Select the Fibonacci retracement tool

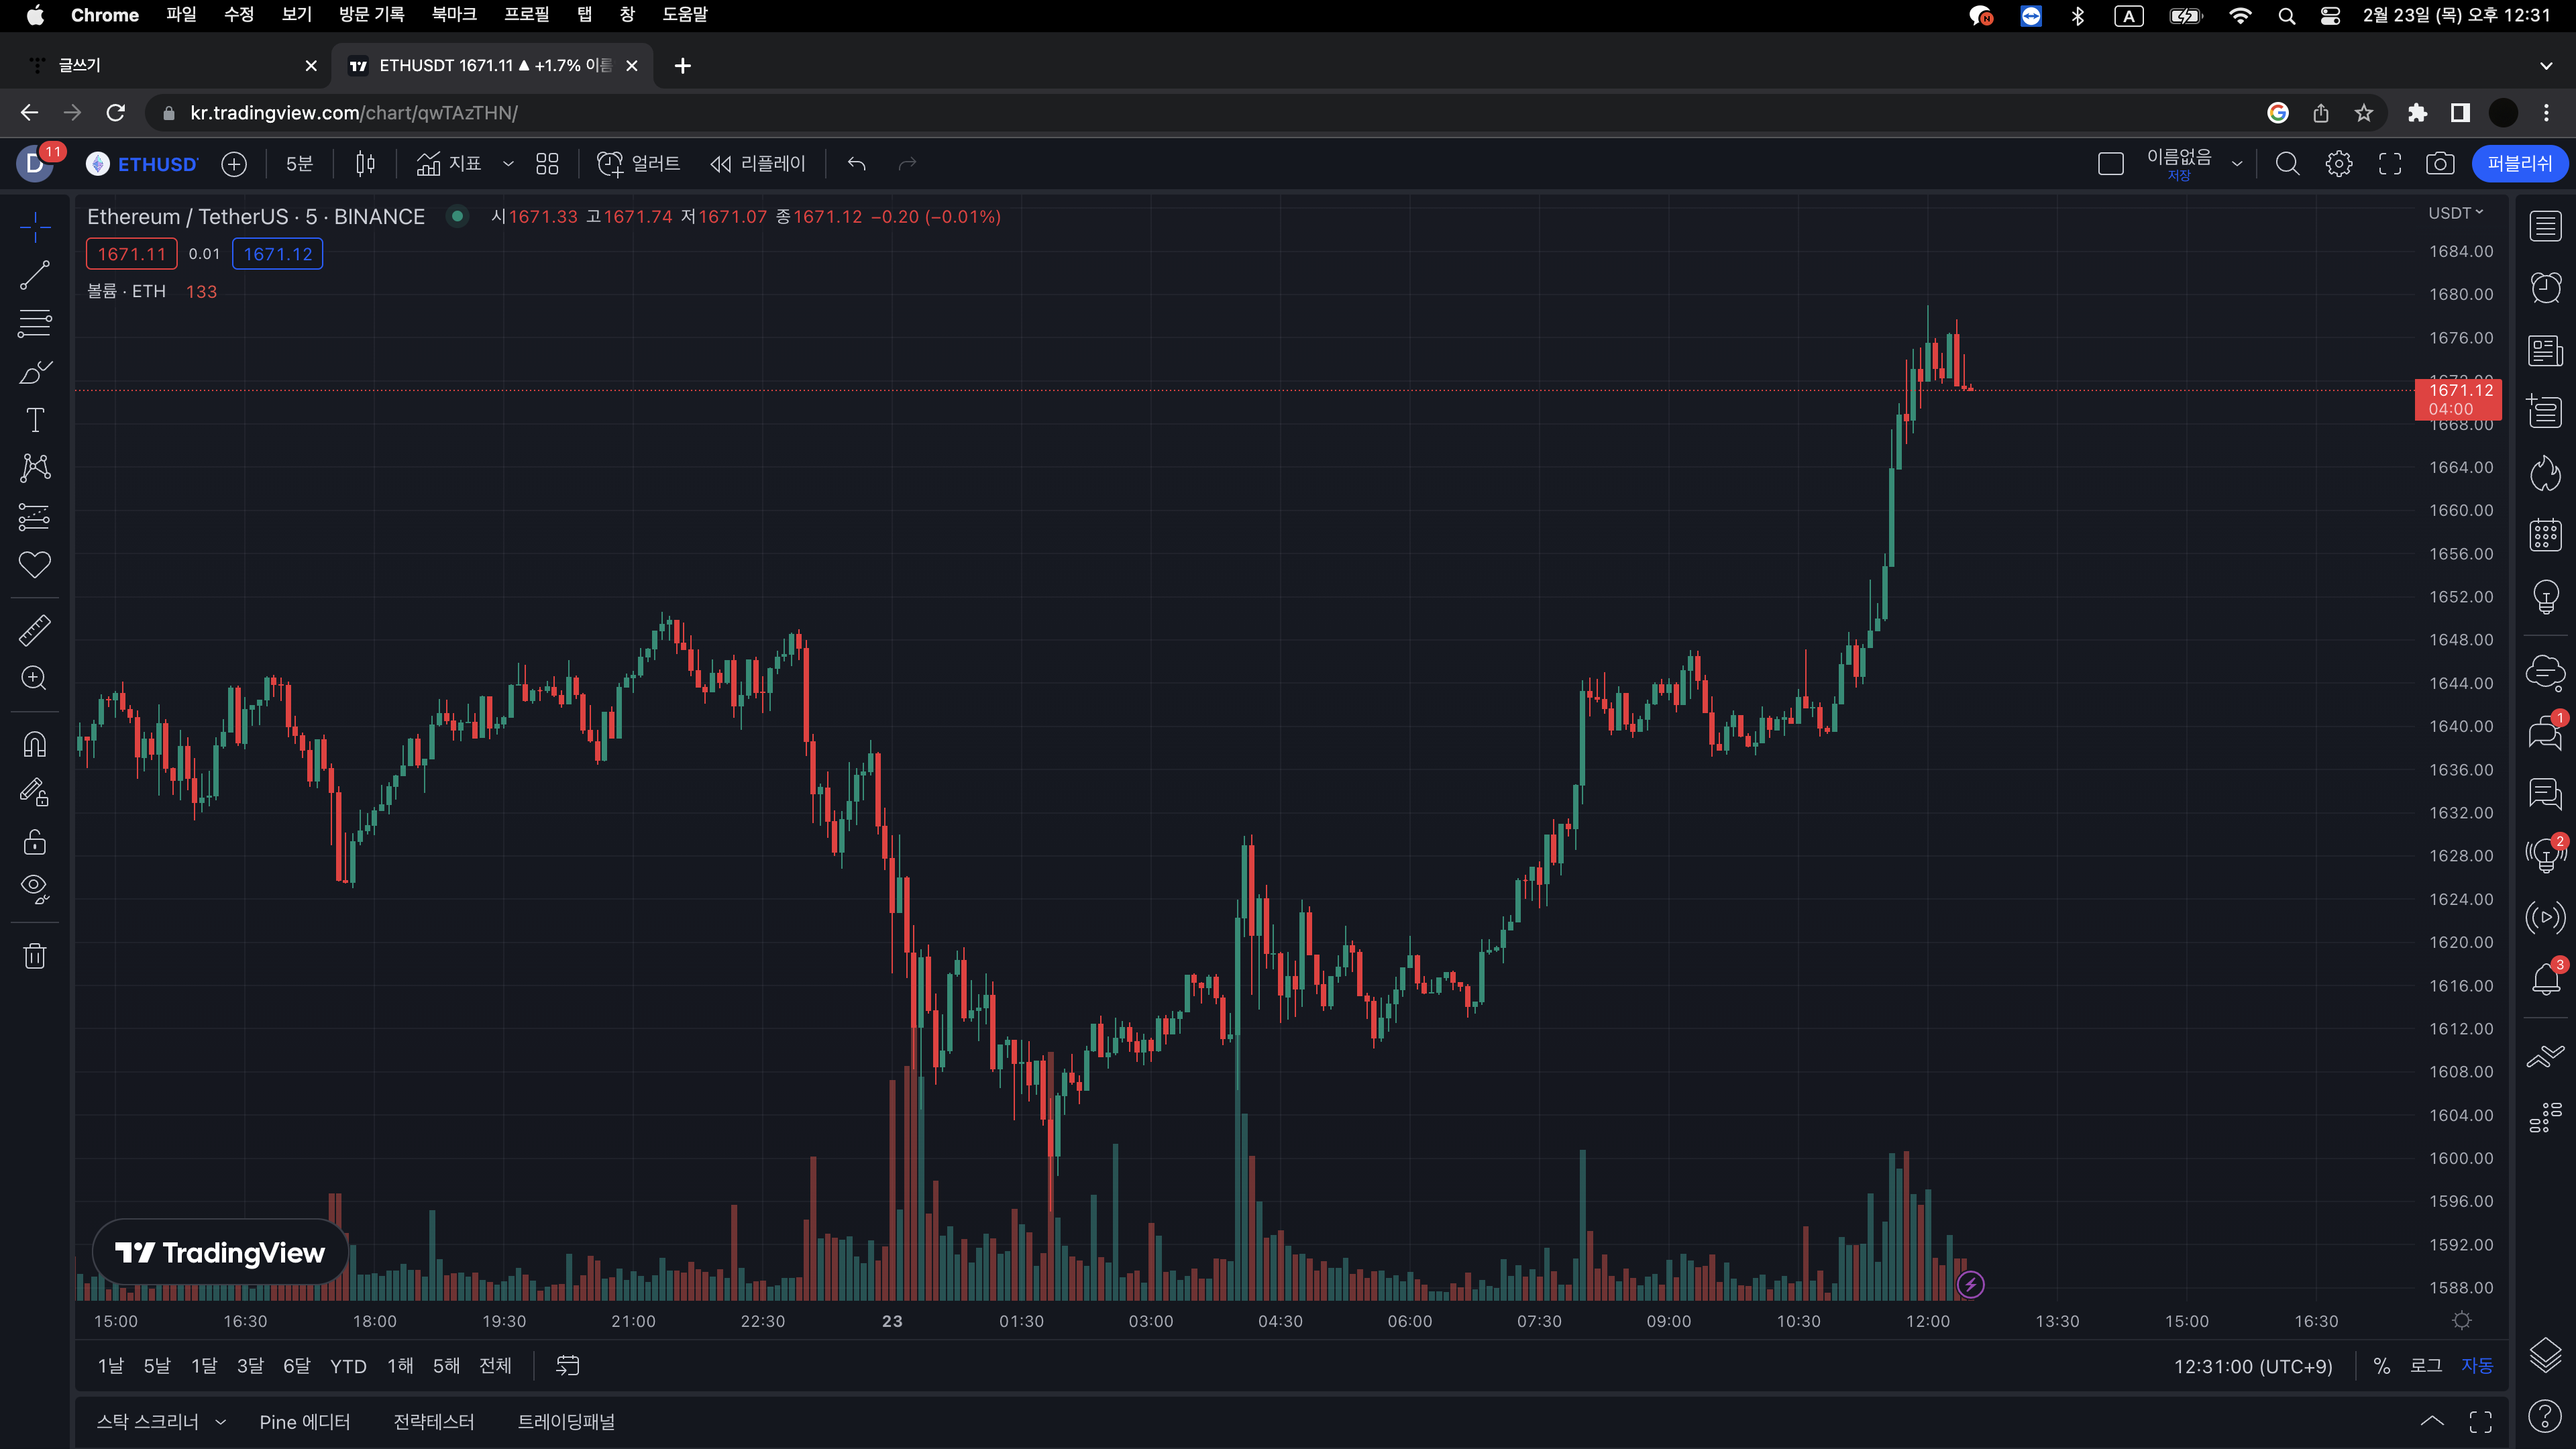(35, 323)
